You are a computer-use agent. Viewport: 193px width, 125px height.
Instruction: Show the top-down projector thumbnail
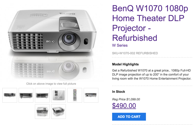point(58,95)
